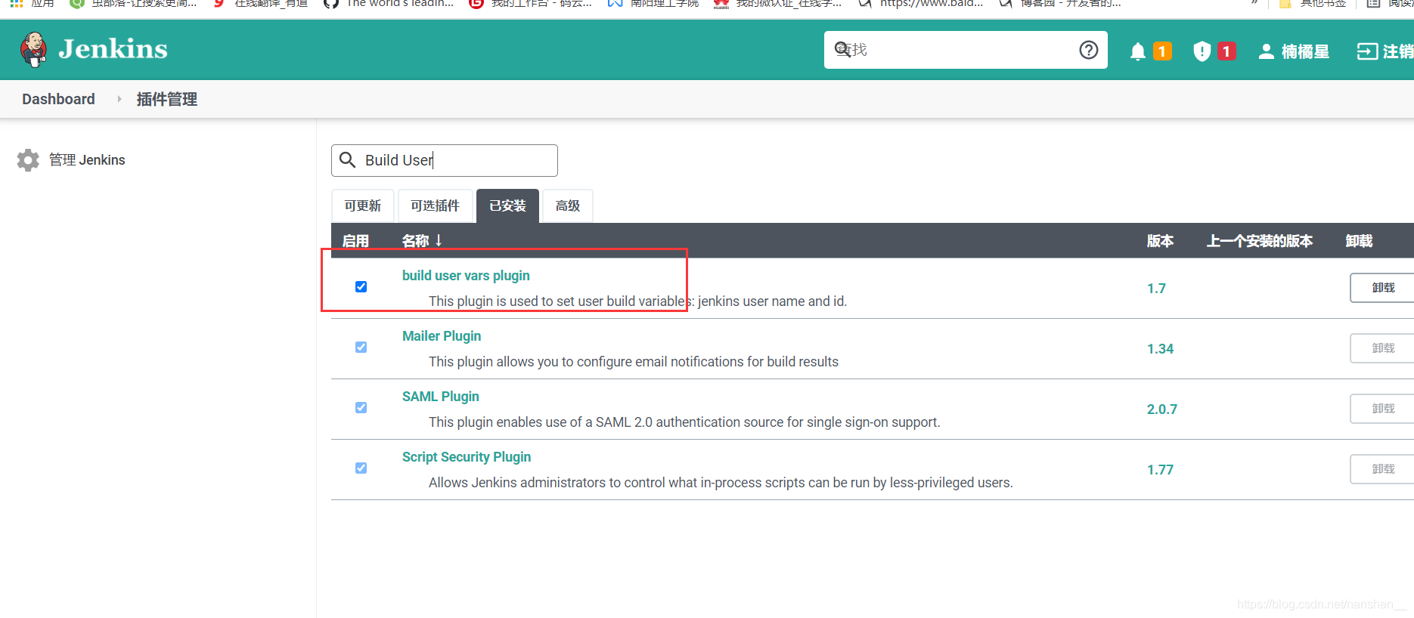Viewport: 1414px width, 618px height.
Task: Click the 启用 column header
Action: (355, 241)
